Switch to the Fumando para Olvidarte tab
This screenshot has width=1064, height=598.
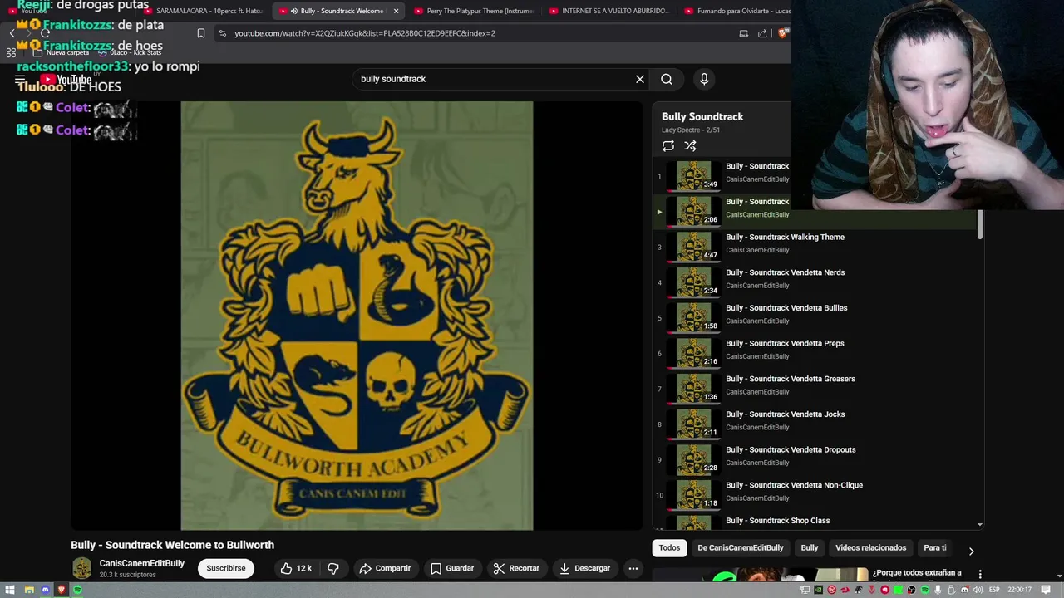point(736,11)
